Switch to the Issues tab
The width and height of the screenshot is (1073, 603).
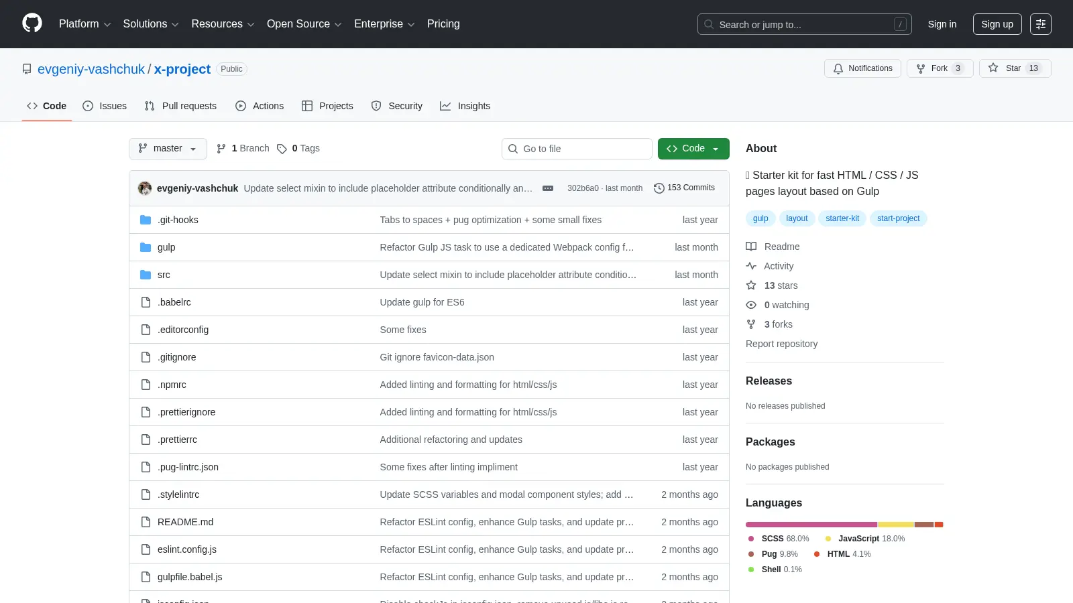(x=105, y=106)
